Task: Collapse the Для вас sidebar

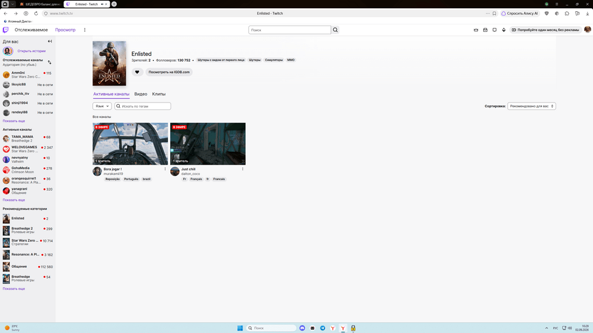Action: pyautogui.click(x=50, y=41)
